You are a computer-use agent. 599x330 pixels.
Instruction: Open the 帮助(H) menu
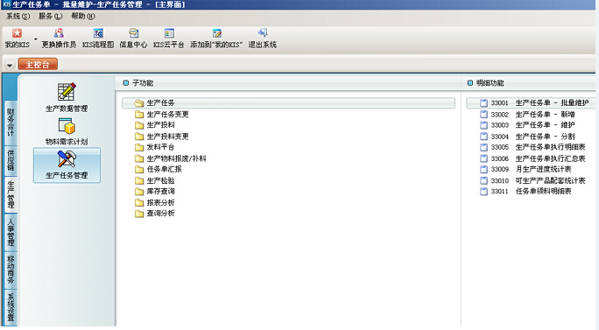point(83,16)
